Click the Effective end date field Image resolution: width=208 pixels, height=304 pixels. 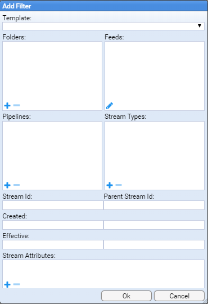point(154,244)
